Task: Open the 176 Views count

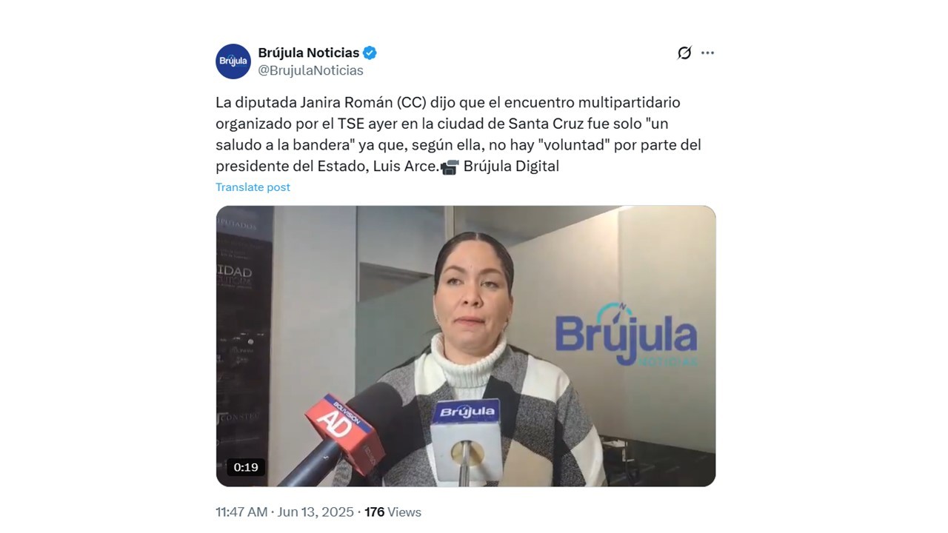Action: [x=393, y=512]
